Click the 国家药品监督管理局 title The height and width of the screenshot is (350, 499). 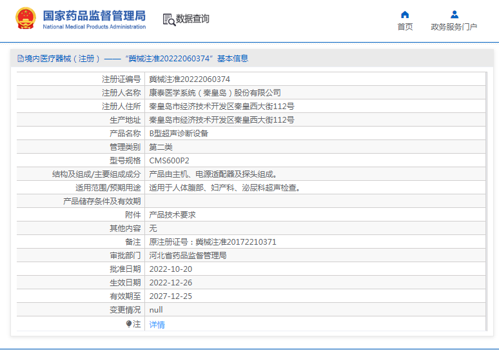[95, 15]
